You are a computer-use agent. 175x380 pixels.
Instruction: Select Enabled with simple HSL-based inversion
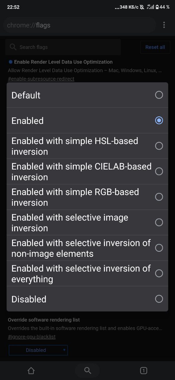pos(87,146)
